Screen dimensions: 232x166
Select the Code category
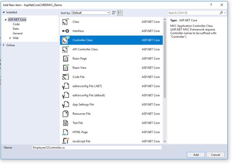(16, 24)
